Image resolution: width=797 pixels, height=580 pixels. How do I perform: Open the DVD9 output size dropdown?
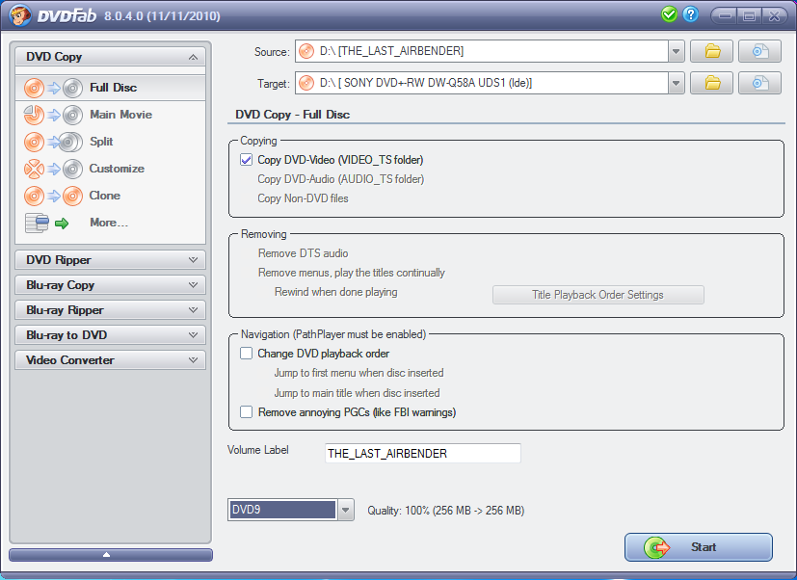pyautogui.click(x=346, y=510)
